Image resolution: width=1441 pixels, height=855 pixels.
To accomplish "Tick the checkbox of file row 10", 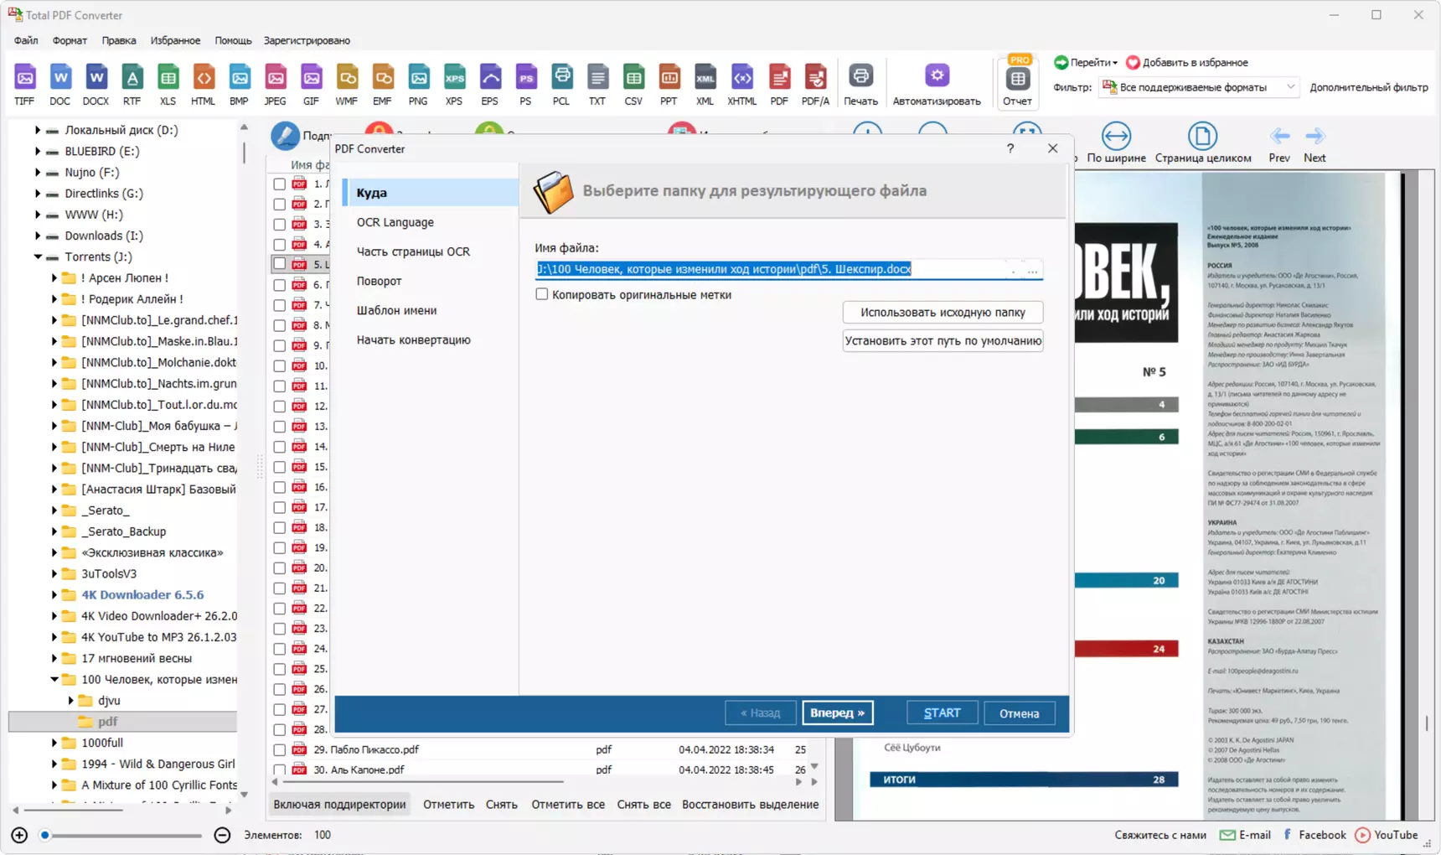I will pos(280,365).
